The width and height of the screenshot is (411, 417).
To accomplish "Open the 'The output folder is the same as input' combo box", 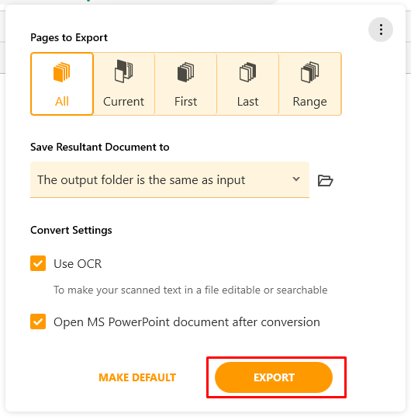I will pyautogui.click(x=170, y=180).
